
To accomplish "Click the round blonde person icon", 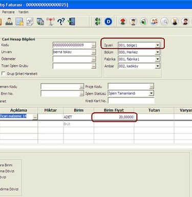I will [175, 22].
